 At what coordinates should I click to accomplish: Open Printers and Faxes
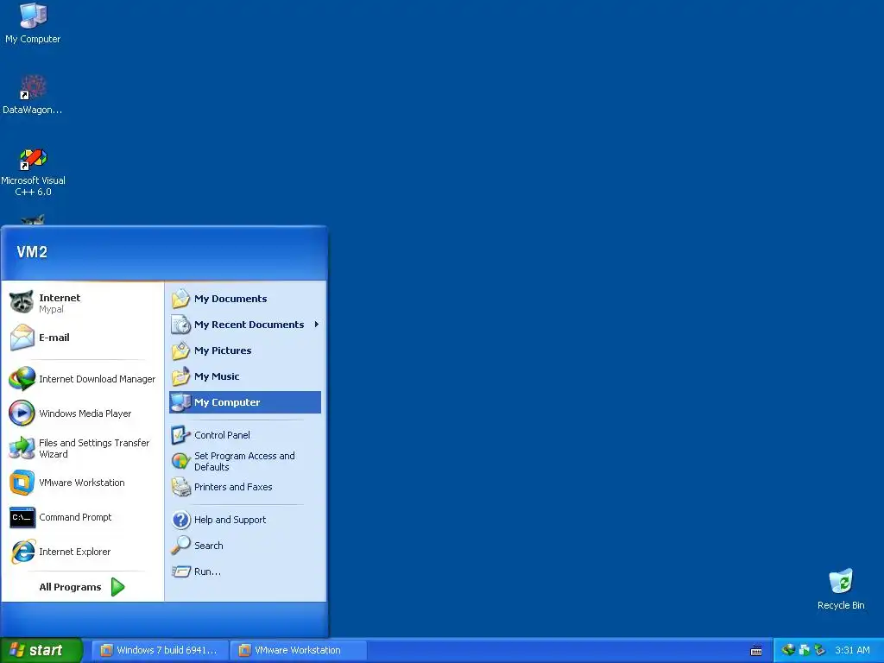245,487
